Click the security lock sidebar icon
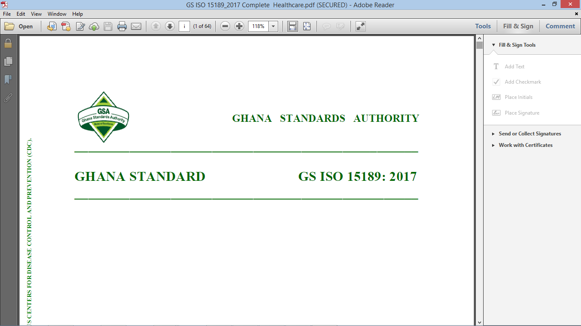Viewport: 581px width, 326px height. [x=8, y=43]
